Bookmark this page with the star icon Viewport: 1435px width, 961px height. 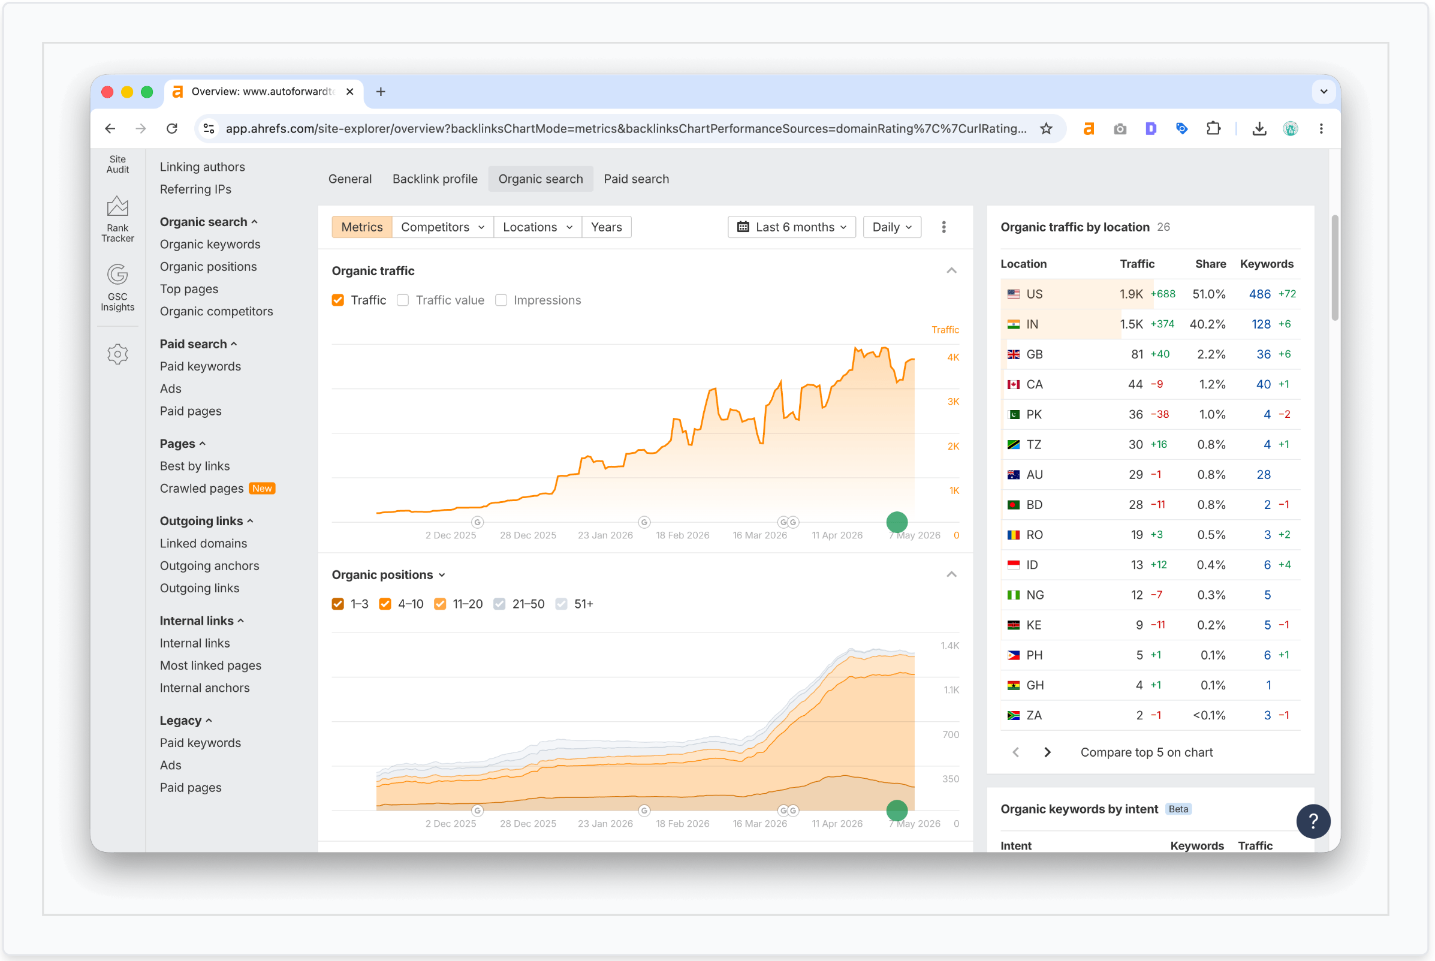click(1046, 129)
